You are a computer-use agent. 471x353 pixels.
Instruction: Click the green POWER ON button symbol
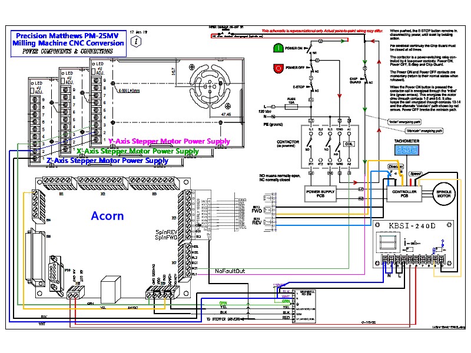pos(278,47)
